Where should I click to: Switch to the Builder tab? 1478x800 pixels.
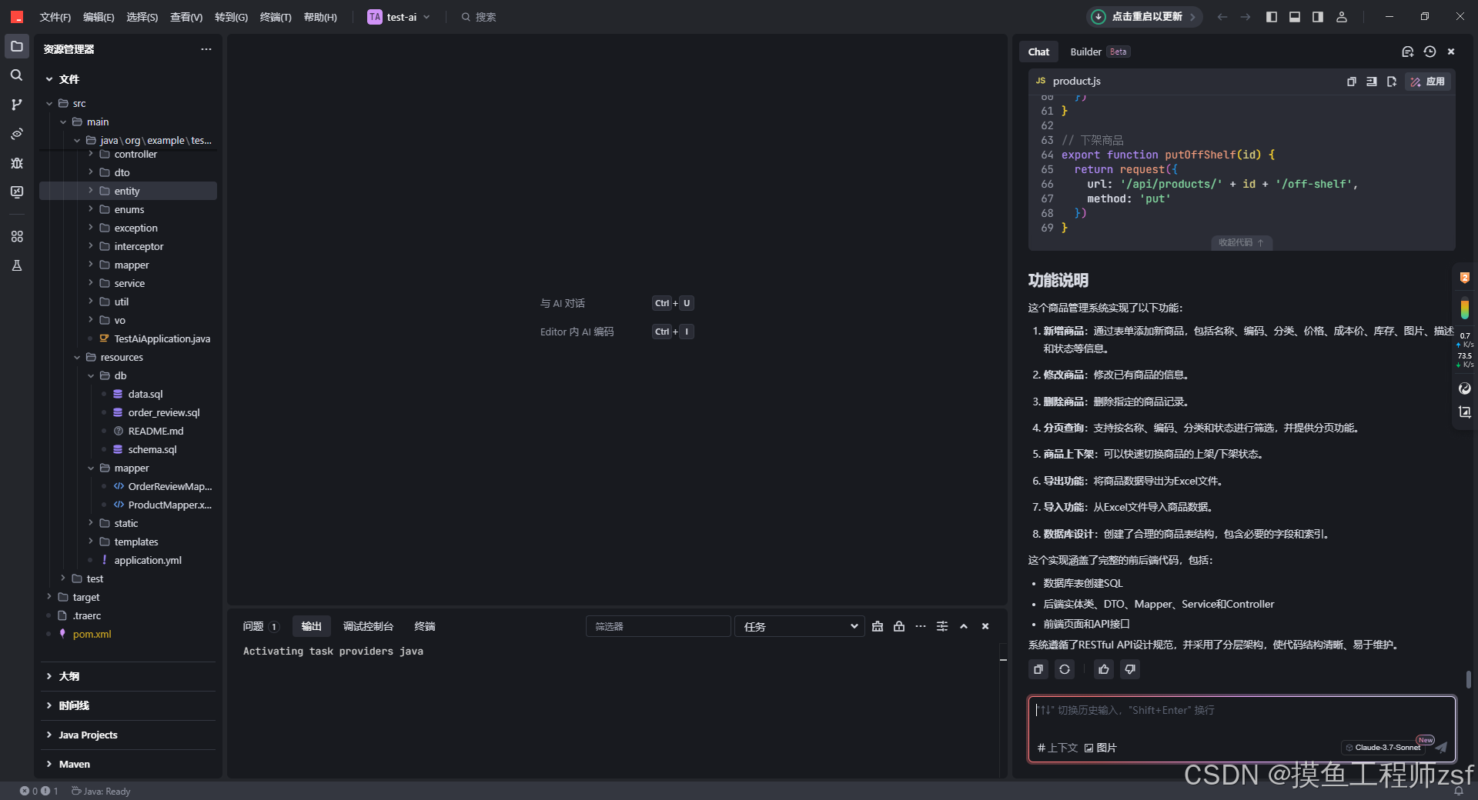1086,52
